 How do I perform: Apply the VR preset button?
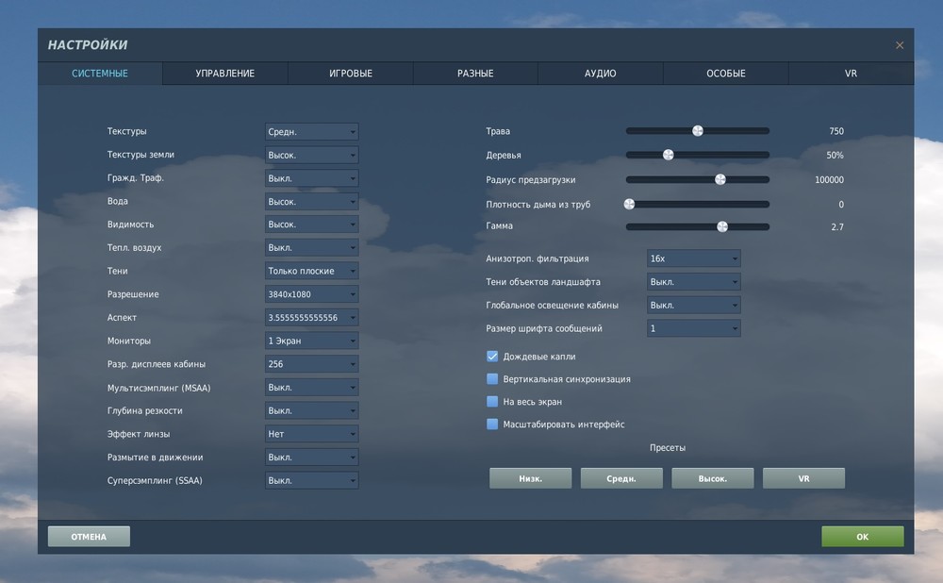803,478
